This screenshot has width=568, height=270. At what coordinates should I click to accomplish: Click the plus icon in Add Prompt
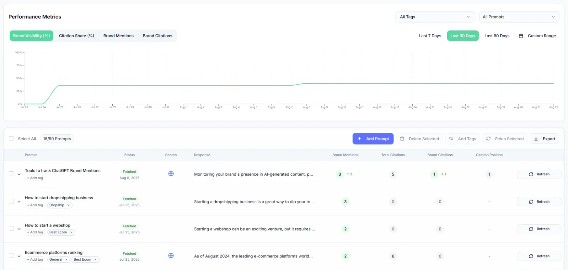point(360,139)
